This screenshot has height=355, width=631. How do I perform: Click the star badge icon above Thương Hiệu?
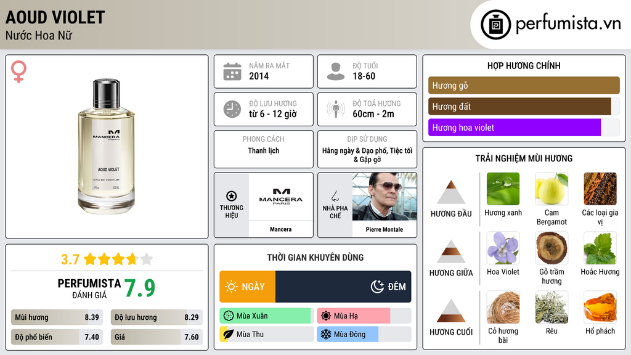232,195
